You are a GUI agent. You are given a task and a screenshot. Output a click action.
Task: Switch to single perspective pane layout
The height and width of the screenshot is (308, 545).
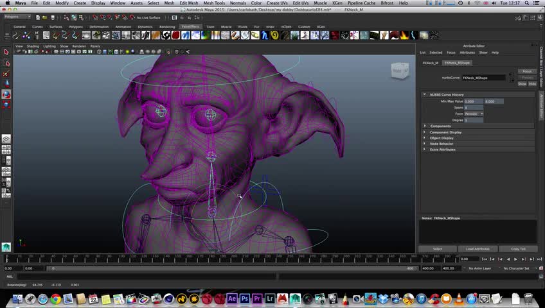(x=6, y=139)
